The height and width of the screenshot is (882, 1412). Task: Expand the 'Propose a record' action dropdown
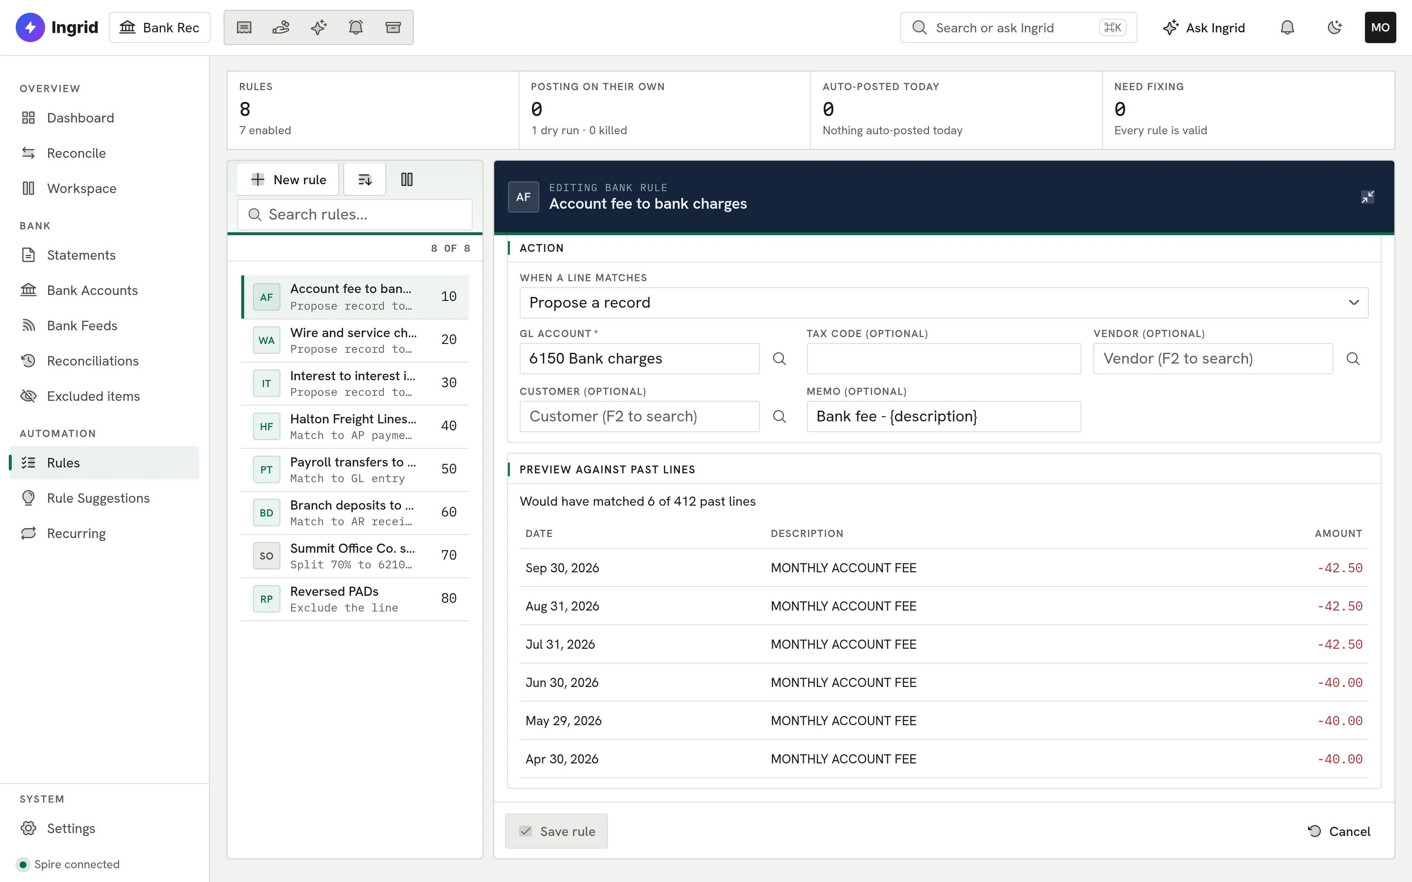click(x=943, y=303)
